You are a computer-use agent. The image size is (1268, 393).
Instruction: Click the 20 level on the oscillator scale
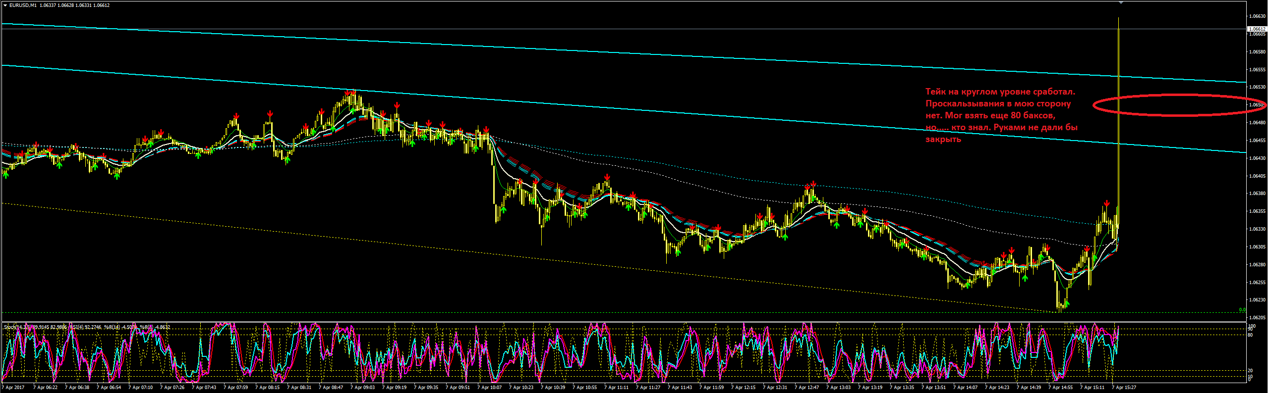(x=1251, y=371)
